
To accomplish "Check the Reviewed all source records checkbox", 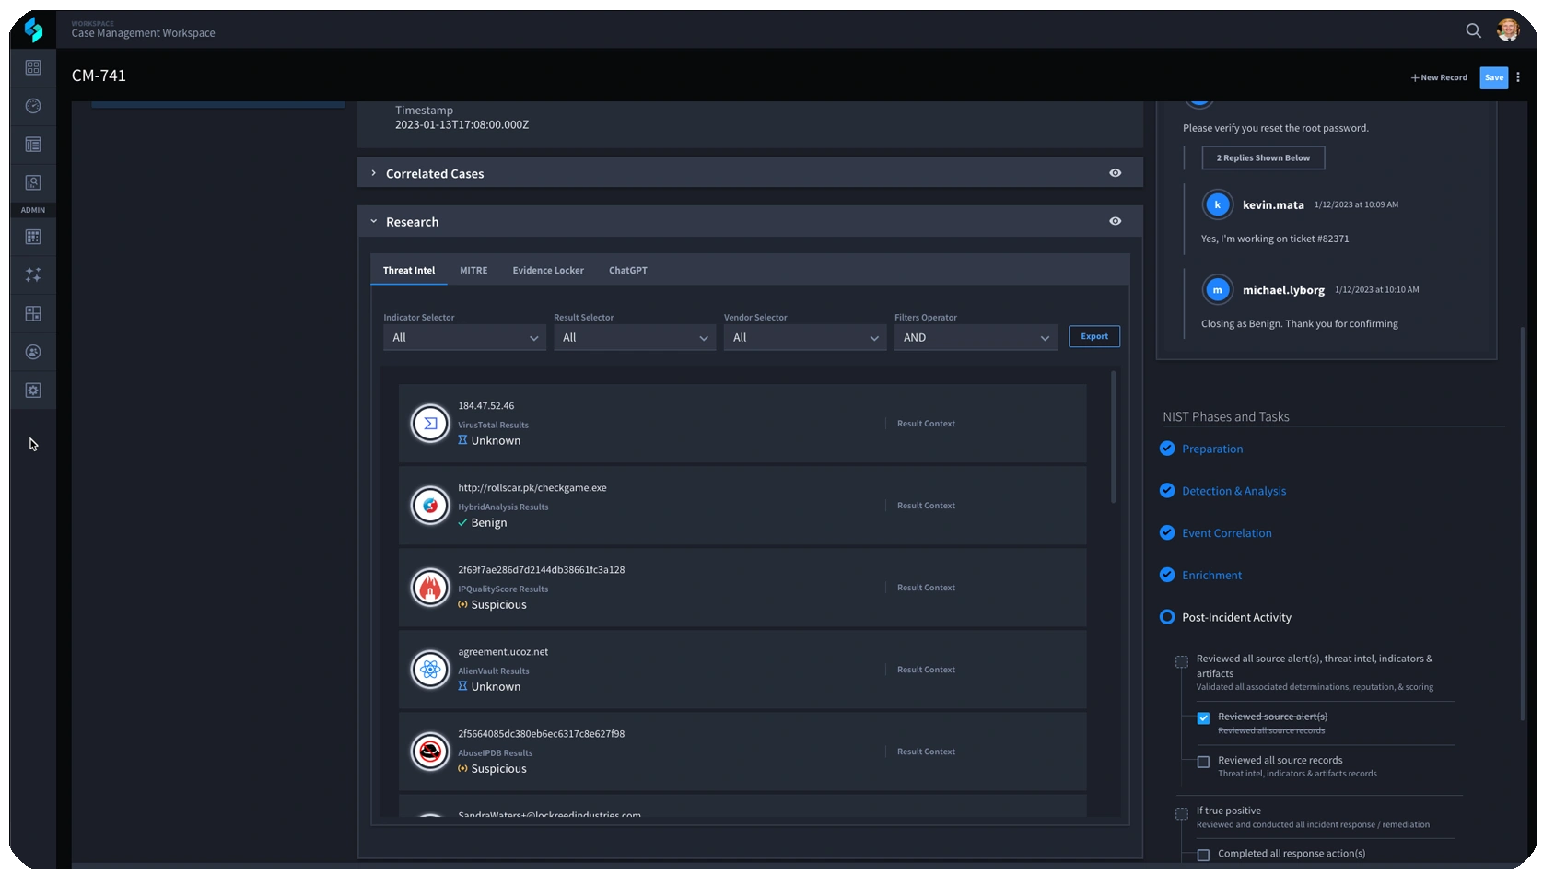I will click(x=1203, y=762).
